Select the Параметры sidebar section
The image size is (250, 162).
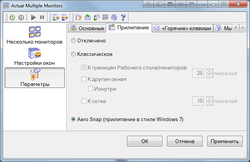(35, 78)
